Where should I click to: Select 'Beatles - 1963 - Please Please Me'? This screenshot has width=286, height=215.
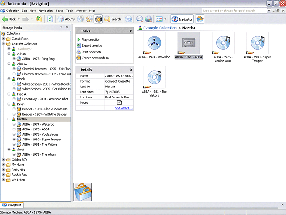coord(45,109)
